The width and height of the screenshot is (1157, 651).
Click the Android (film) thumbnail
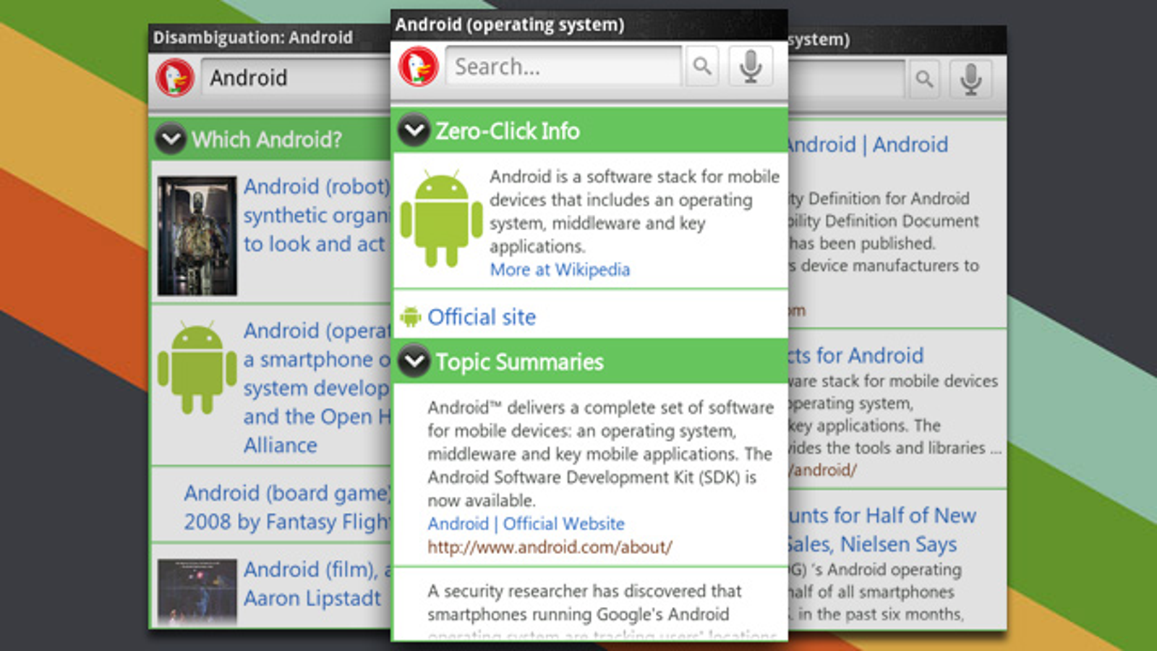(x=197, y=591)
